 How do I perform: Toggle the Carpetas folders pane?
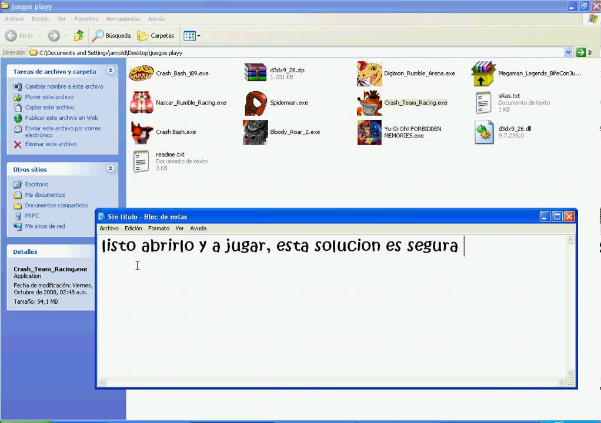pyautogui.click(x=156, y=36)
